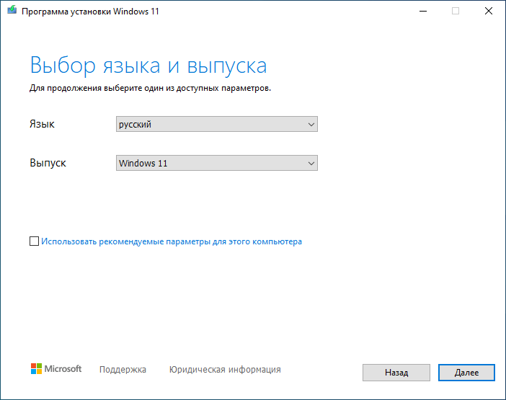506x400 pixels.
Task: Open the Юридическая информация link
Action: click(225, 369)
